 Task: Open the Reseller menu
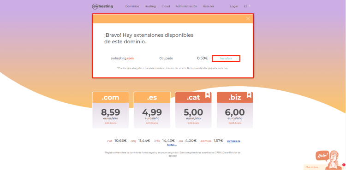209,6
